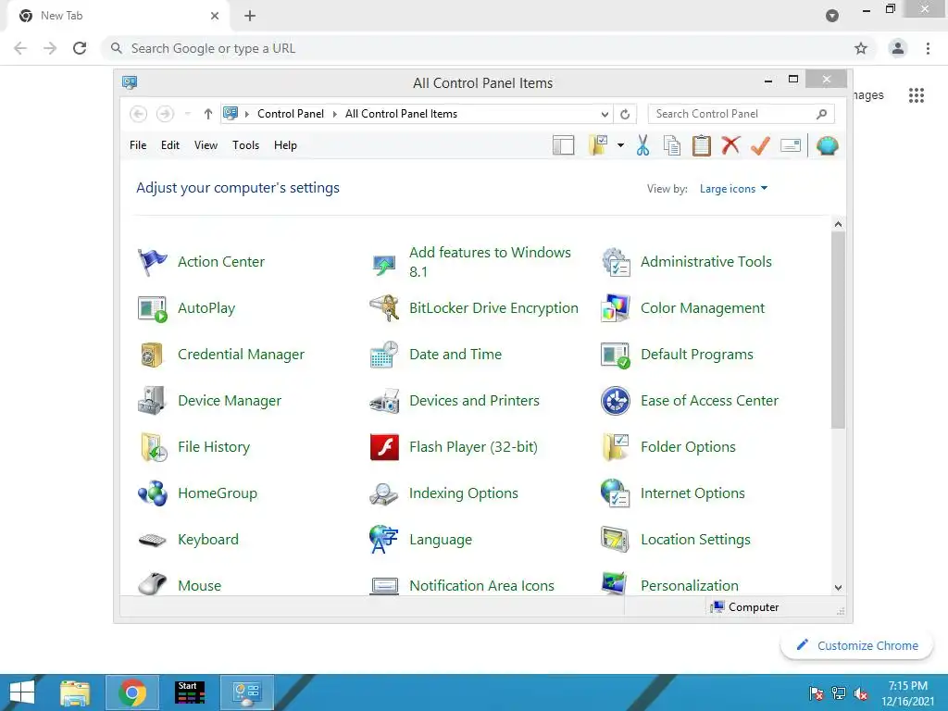Click the Copy toolbar icon
This screenshot has width=948, height=711.
pos(672,145)
